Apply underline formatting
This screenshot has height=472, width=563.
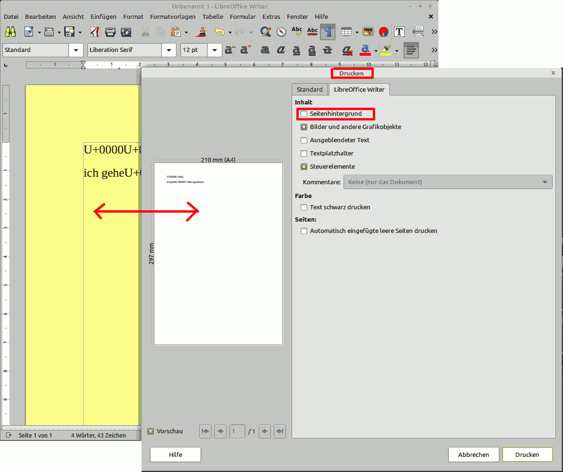pos(296,50)
